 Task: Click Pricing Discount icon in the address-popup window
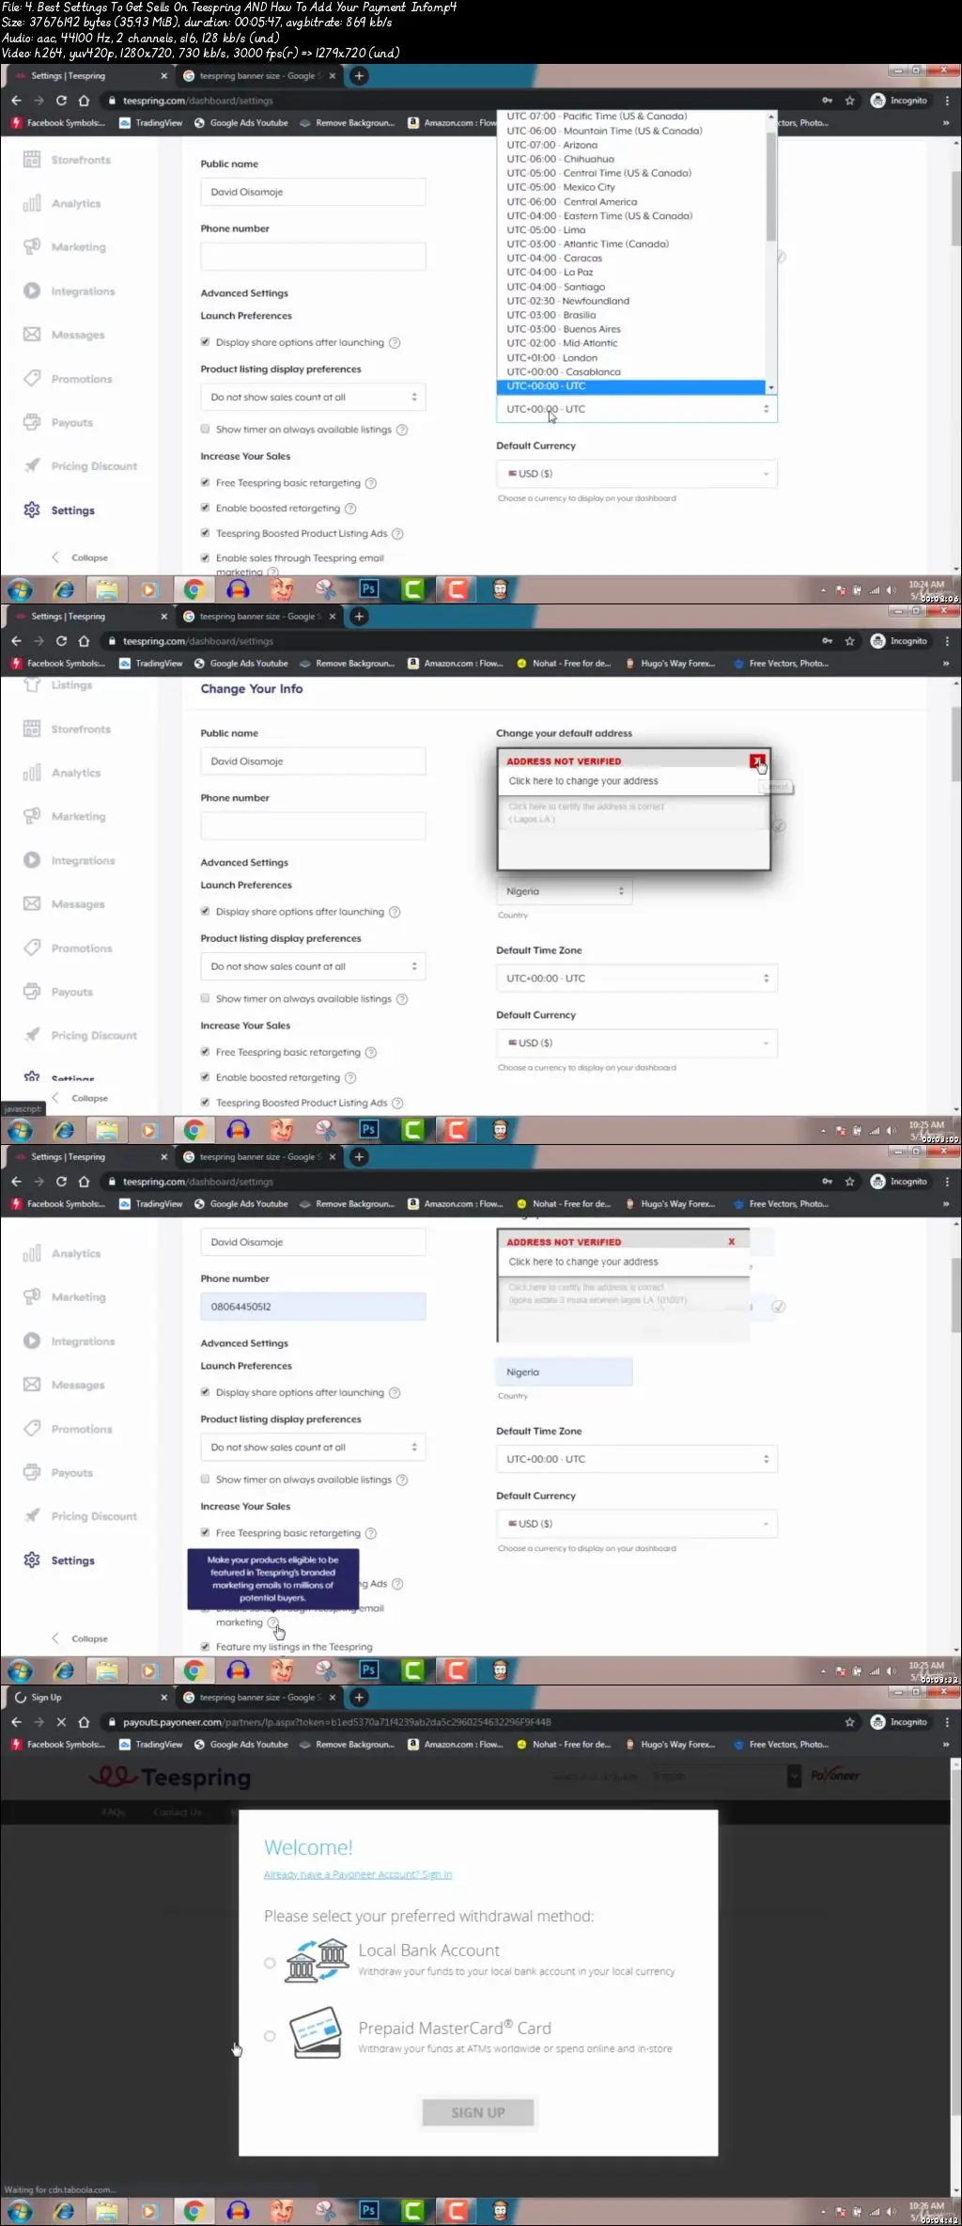click(32, 1035)
